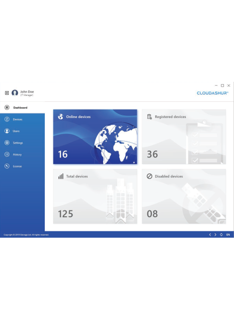Image resolution: width=234 pixels, height=320 pixels.
Task: Click the bar chart icon beside Total devices
Action: [x=61, y=176]
